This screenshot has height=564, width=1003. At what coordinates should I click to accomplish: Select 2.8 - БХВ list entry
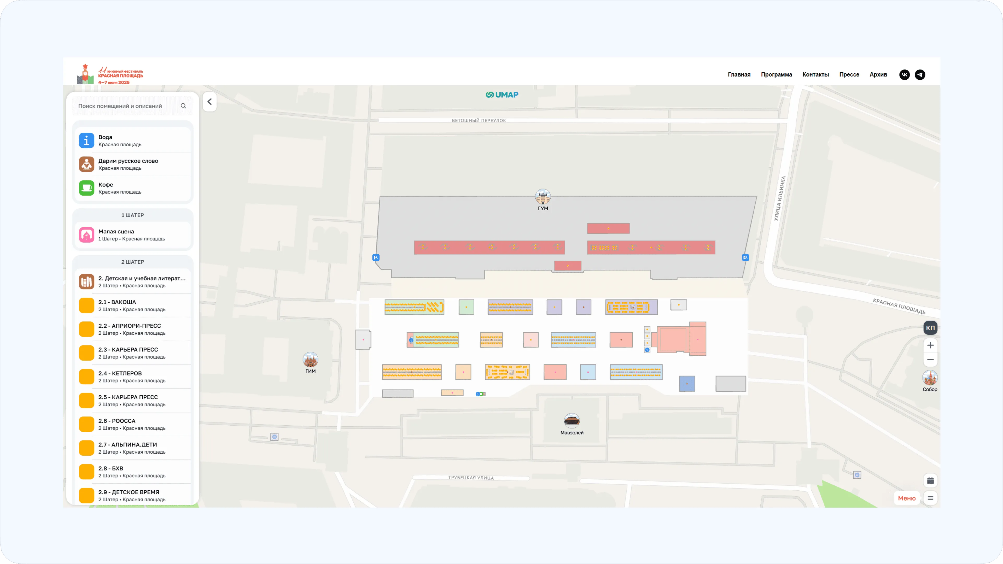(133, 472)
